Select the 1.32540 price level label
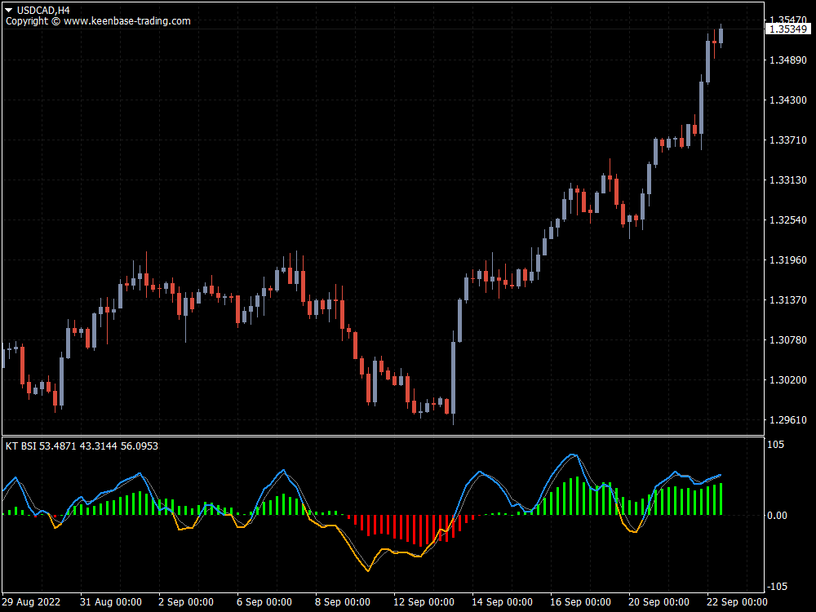 point(788,220)
